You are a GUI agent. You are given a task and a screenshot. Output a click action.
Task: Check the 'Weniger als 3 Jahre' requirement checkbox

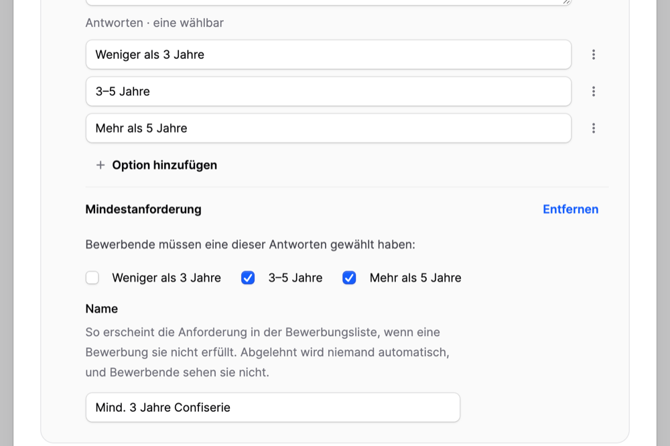point(92,278)
